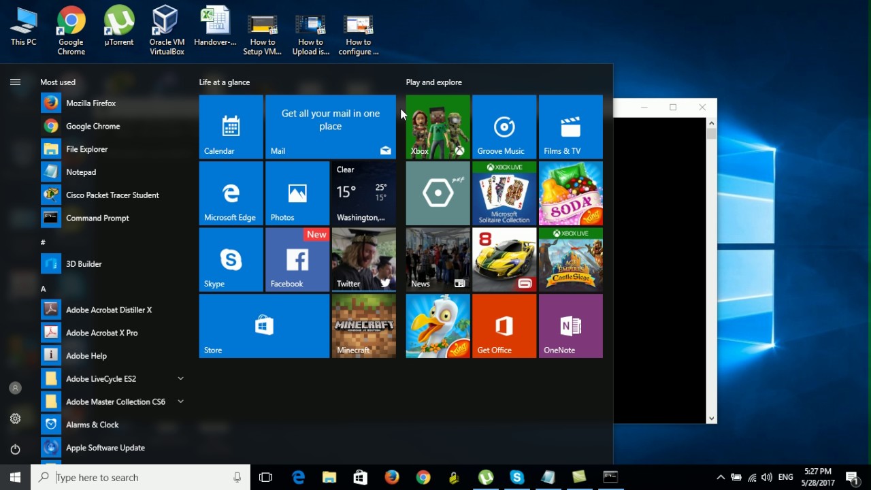Open the Action Center notifications
Screen dimensions: 871x490
[852, 478]
